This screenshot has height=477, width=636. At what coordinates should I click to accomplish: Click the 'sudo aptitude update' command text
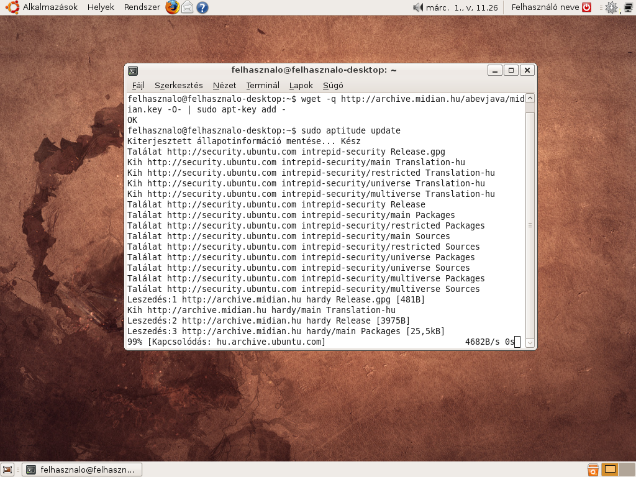click(x=351, y=130)
